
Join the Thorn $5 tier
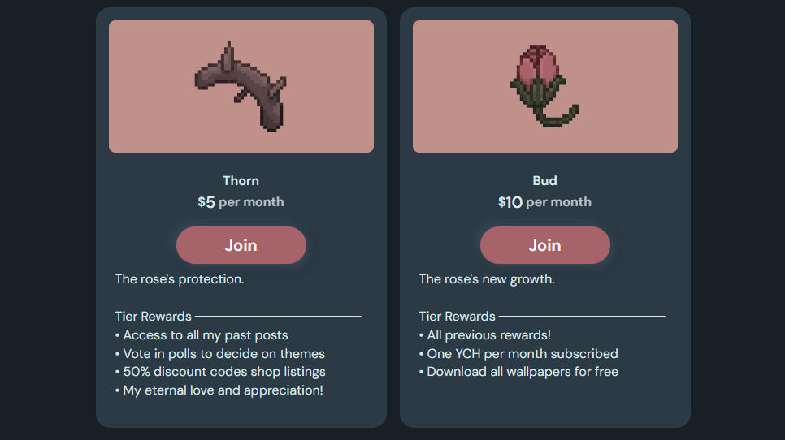click(x=241, y=245)
